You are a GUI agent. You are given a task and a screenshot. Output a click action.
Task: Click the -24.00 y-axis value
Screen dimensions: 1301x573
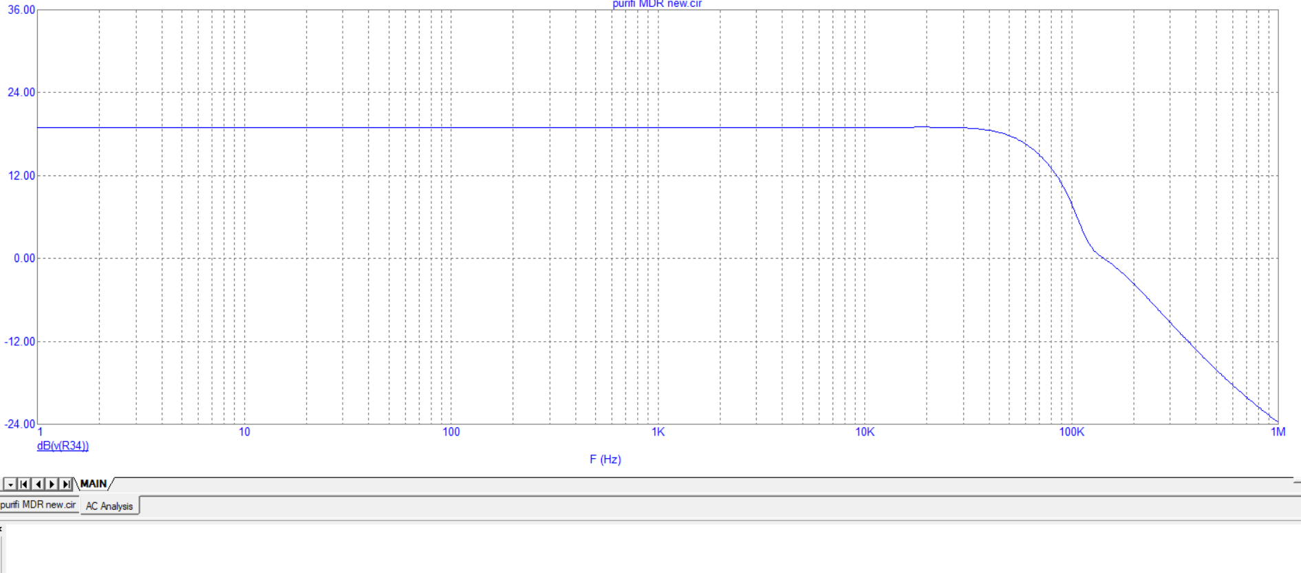pyautogui.click(x=20, y=424)
